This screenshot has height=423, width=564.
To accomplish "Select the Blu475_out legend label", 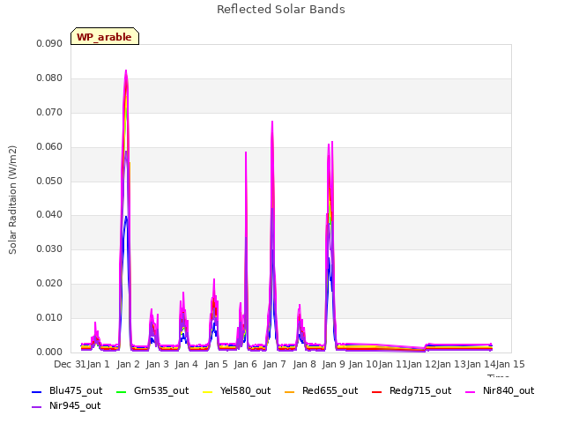I will (76, 390).
